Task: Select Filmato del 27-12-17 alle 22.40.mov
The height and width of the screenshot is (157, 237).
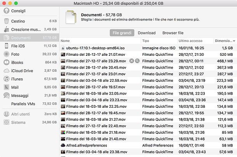Action: point(148,126)
